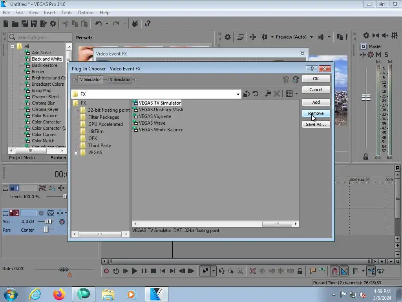Open the Views dropdown arrow in Plug-In Chooser
This screenshot has height=302, width=402.
(297, 94)
